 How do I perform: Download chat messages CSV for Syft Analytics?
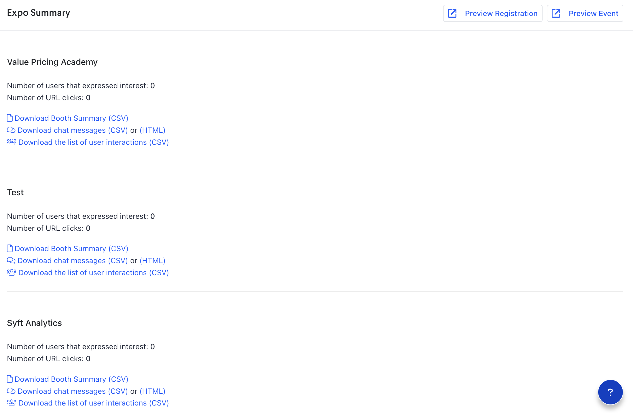click(73, 391)
